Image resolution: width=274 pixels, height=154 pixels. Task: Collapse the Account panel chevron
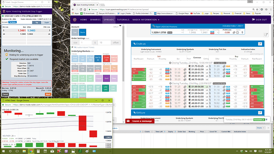[x=120, y=26]
